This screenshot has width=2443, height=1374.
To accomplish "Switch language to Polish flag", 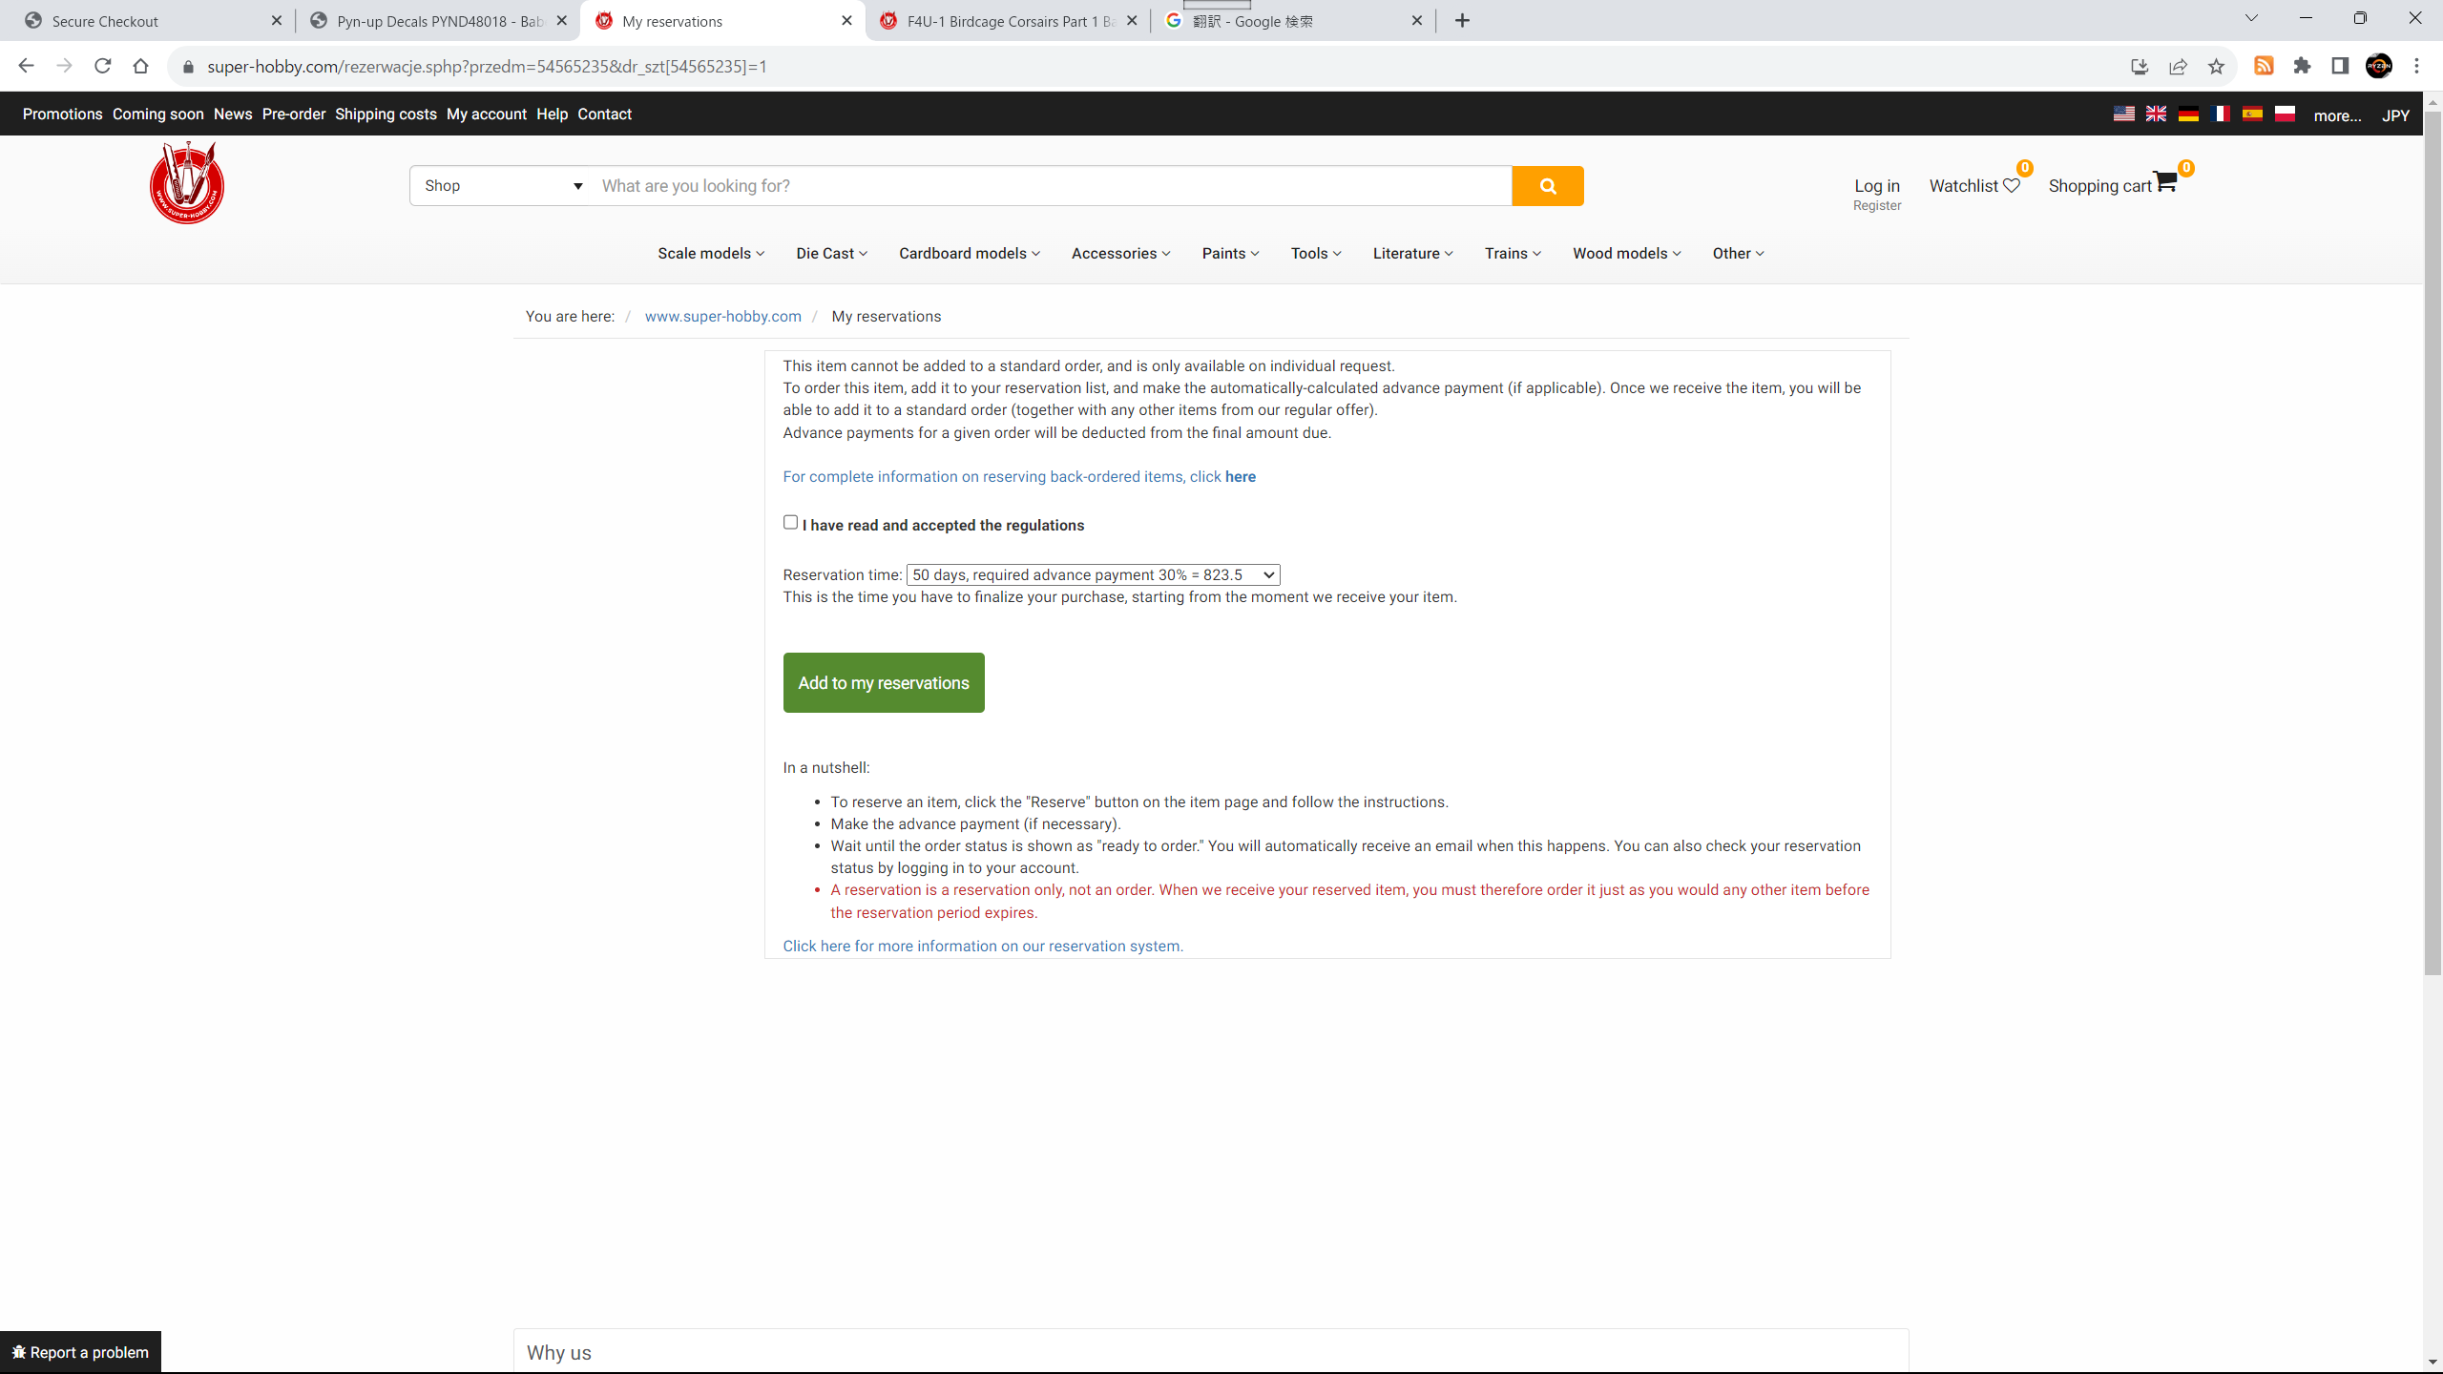I will 2285,114.
